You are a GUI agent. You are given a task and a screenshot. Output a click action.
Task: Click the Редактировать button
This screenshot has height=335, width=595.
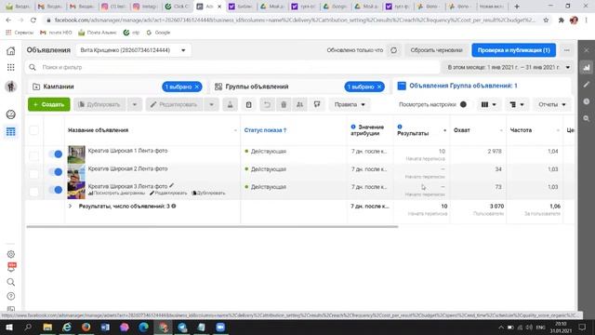pyautogui.click(x=175, y=104)
